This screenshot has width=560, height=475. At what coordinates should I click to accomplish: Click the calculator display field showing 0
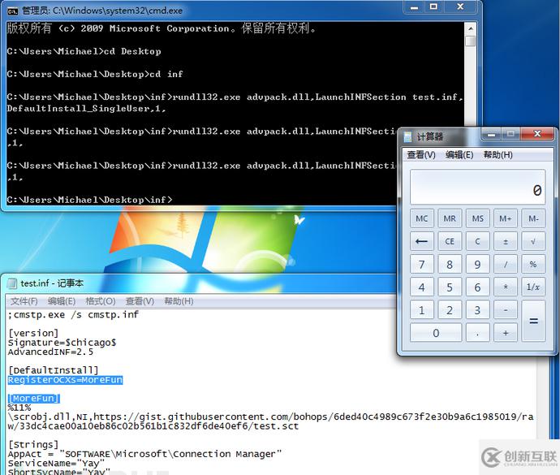point(477,187)
